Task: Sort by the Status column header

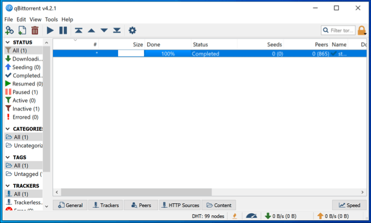Action: [x=214, y=44]
